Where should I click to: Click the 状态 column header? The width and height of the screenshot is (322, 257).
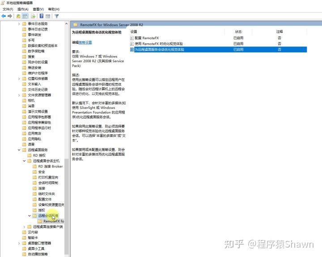point(238,32)
